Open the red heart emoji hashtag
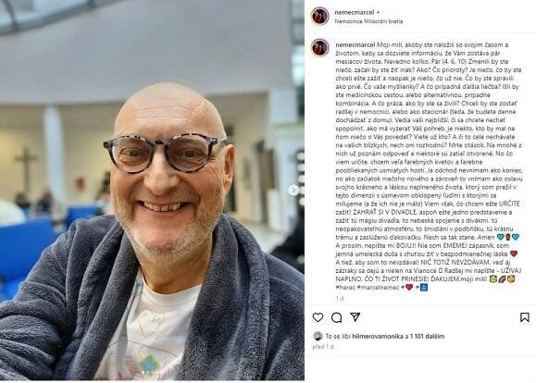 click(407, 288)
